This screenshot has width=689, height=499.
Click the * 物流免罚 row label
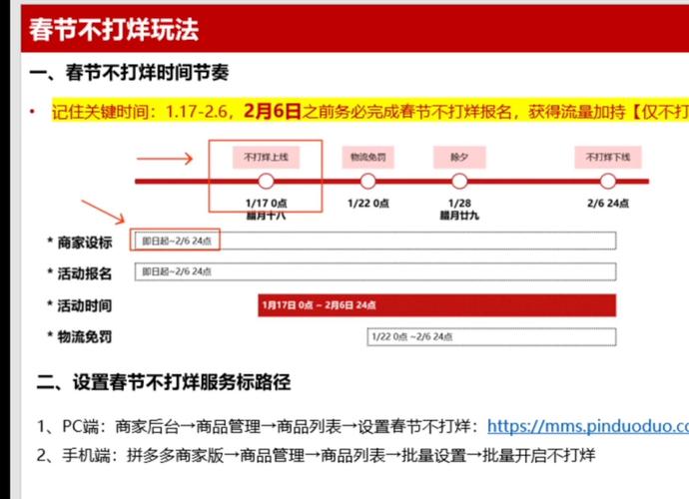pos(80,337)
